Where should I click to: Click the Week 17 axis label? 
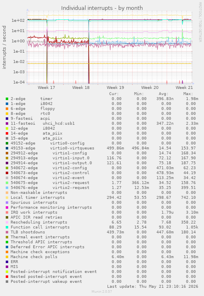point(46,87)
